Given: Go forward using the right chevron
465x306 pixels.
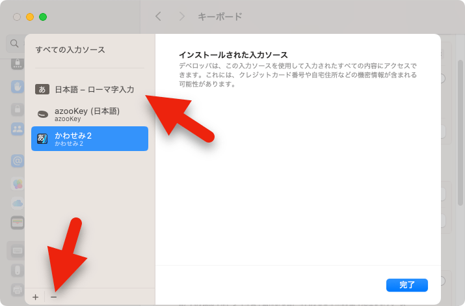Looking at the screenshot, I should 181,16.
